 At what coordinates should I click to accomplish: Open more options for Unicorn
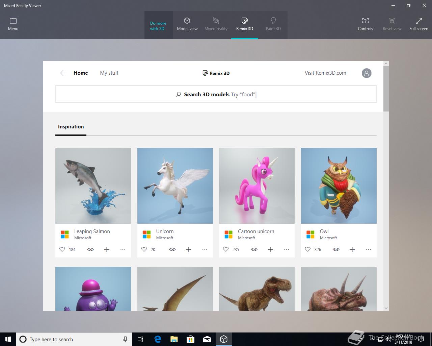click(x=205, y=249)
